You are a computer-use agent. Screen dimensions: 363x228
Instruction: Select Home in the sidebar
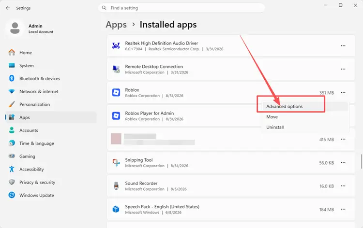[x=50, y=53]
